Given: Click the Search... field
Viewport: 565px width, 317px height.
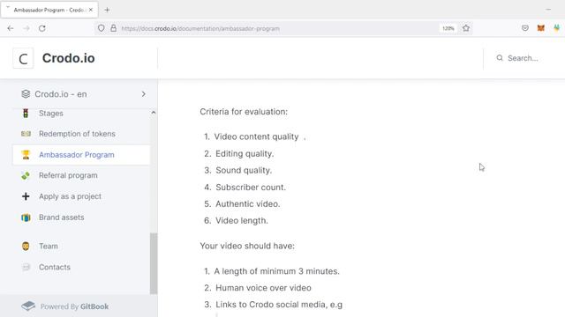Looking at the screenshot, I should 523,58.
